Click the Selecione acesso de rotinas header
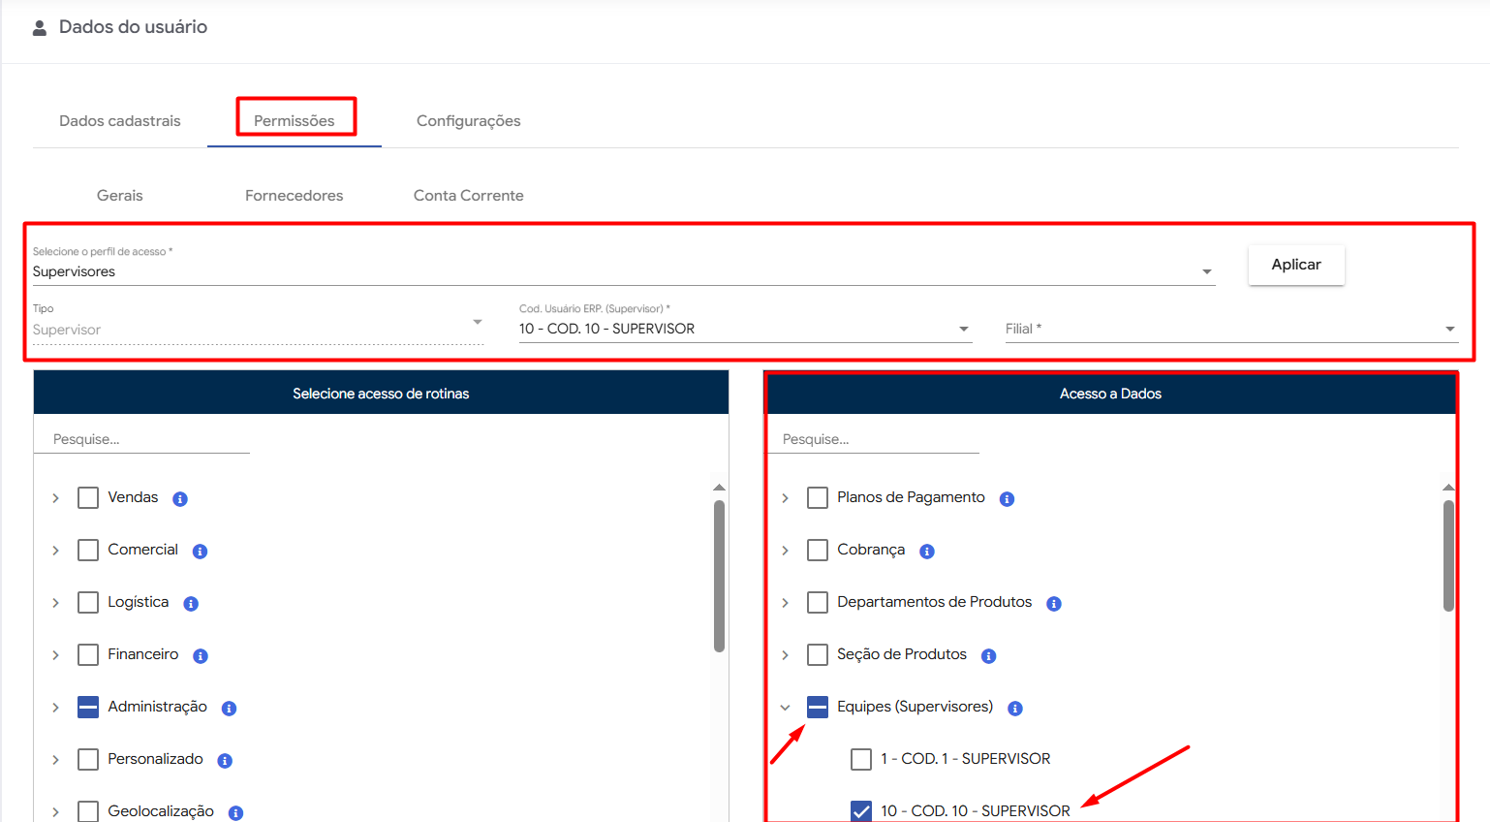1490x822 pixels. 381,394
